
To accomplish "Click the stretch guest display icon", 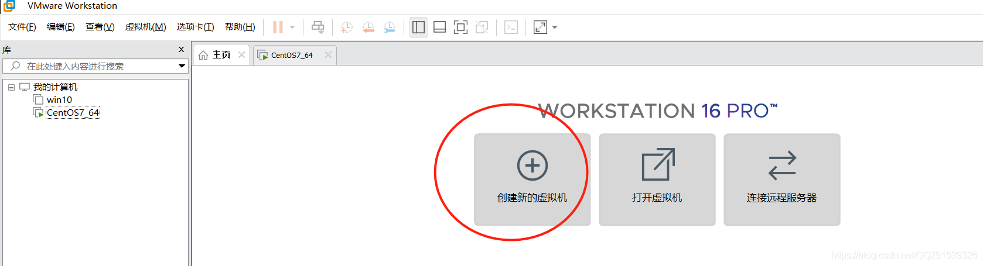I will [540, 27].
